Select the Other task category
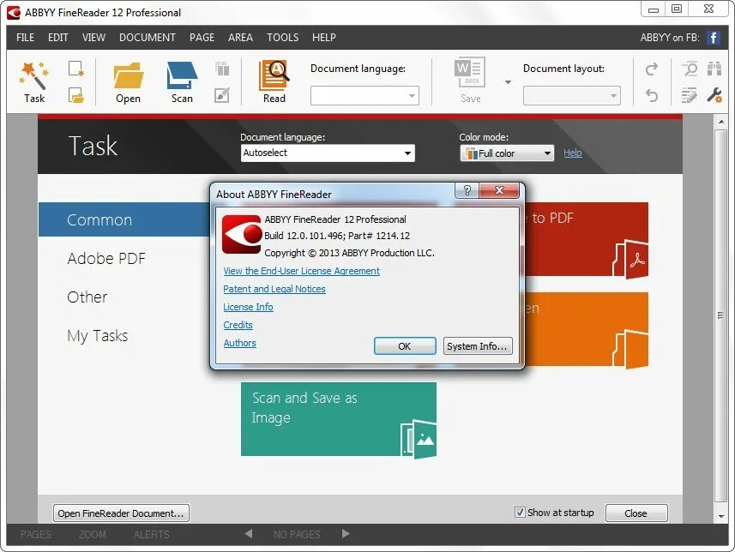 [x=87, y=297]
